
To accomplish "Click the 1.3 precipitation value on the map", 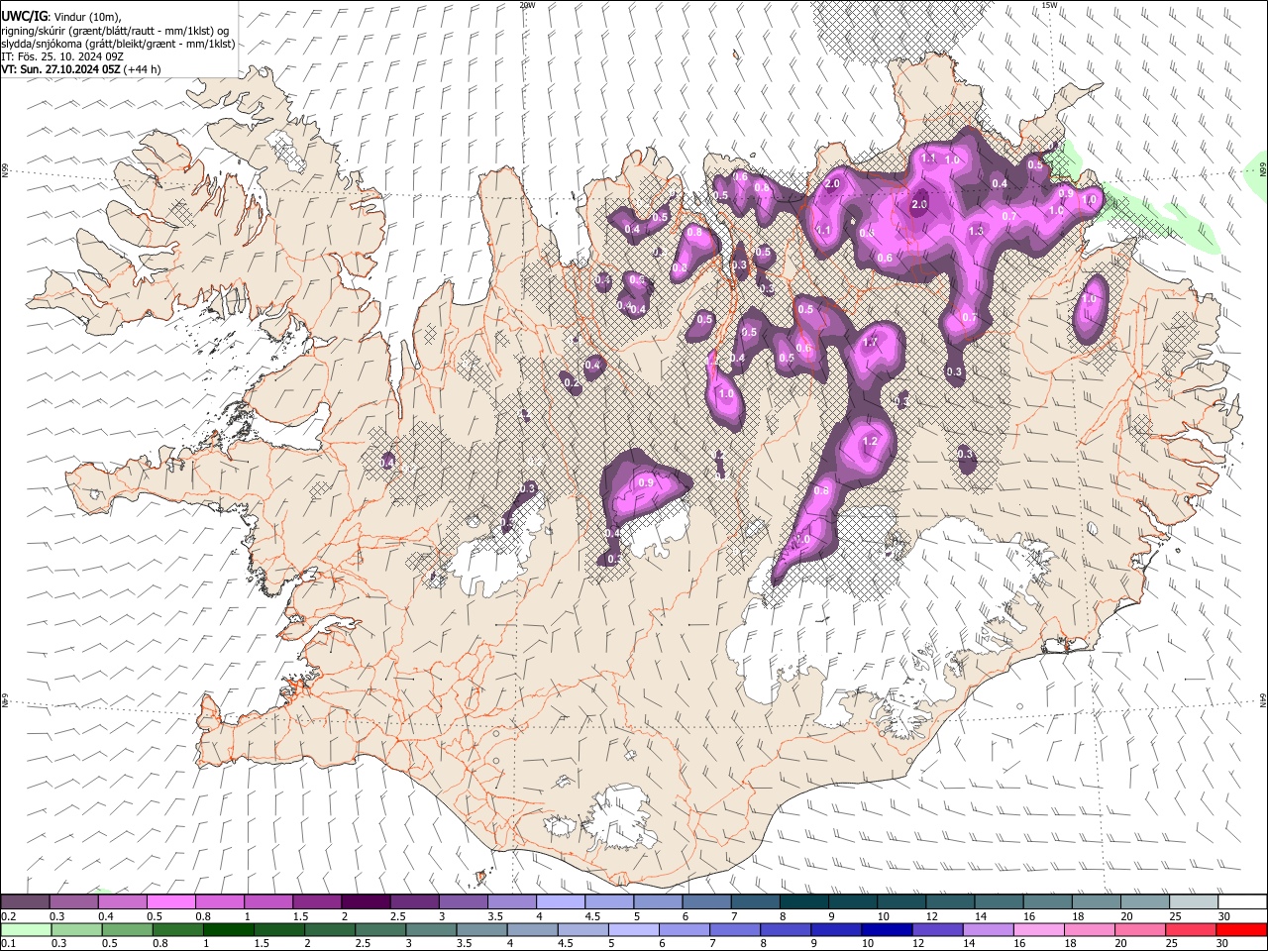I will pos(976,231).
